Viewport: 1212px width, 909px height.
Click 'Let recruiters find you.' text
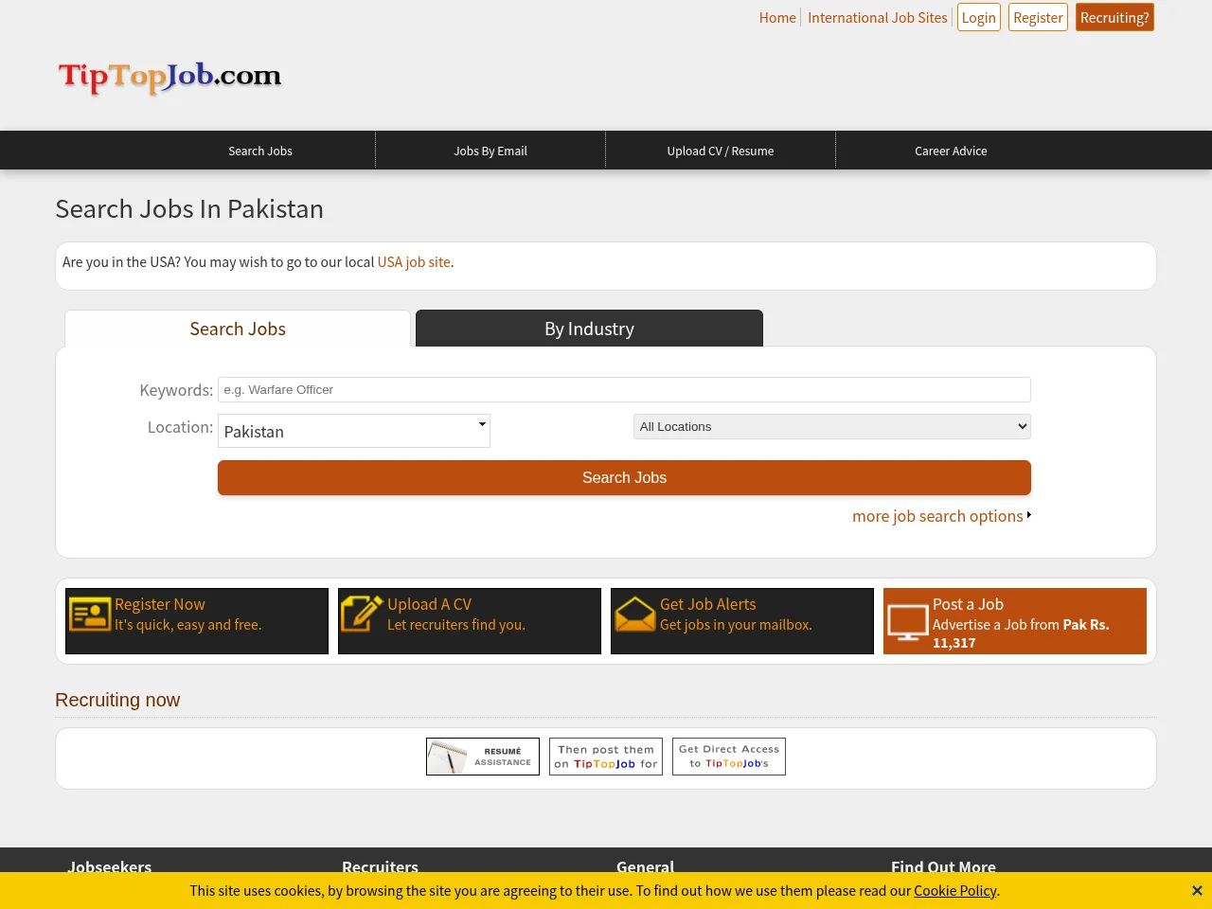coord(456,625)
